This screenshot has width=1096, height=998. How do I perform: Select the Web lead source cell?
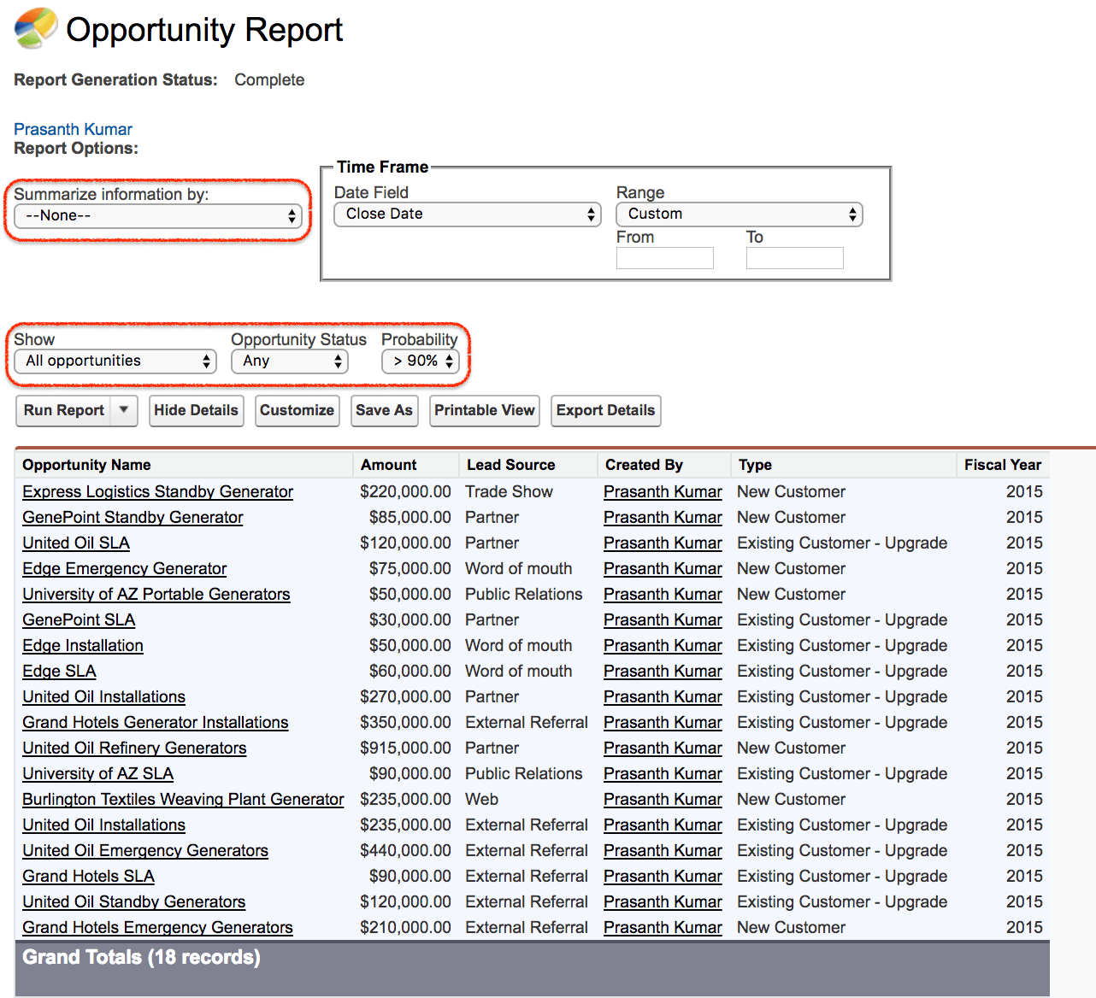tap(481, 799)
